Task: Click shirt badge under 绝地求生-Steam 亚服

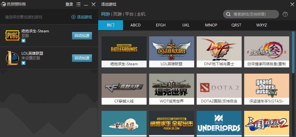Action: pos(24,41)
